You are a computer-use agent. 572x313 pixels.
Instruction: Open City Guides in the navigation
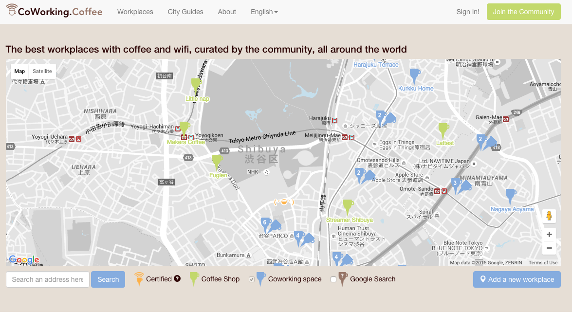(x=185, y=12)
